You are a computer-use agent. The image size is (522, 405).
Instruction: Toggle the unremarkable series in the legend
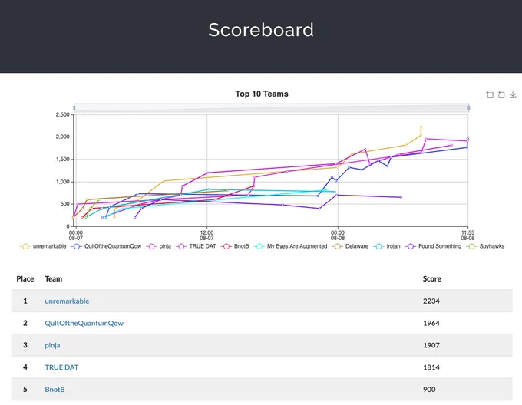click(x=43, y=246)
